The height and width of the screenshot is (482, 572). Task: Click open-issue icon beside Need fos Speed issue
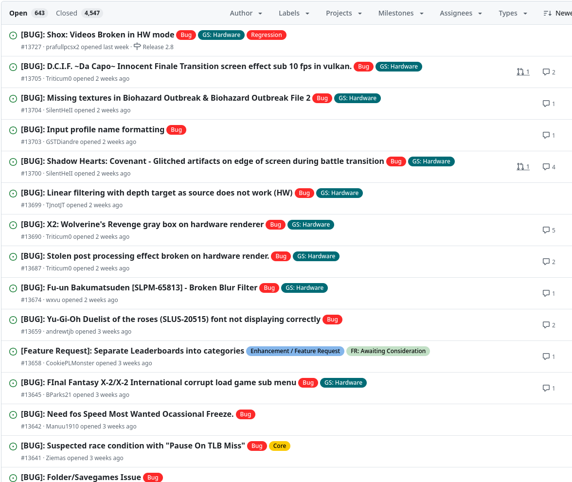point(13,415)
